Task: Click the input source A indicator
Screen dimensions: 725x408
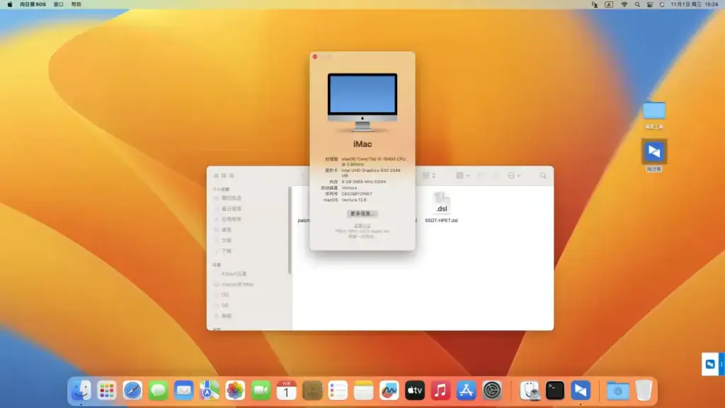Action: point(609,4)
